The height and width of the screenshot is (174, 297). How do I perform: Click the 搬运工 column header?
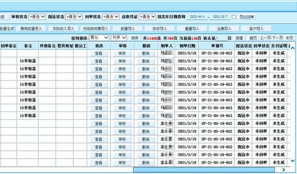click(80, 46)
